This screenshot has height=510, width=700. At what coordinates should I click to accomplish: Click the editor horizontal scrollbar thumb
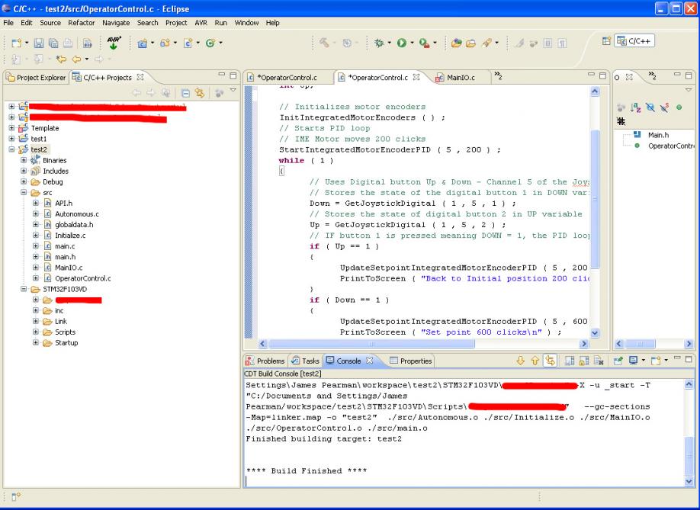371,344
